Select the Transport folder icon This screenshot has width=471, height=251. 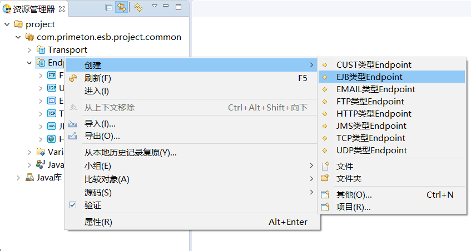click(x=41, y=50)
